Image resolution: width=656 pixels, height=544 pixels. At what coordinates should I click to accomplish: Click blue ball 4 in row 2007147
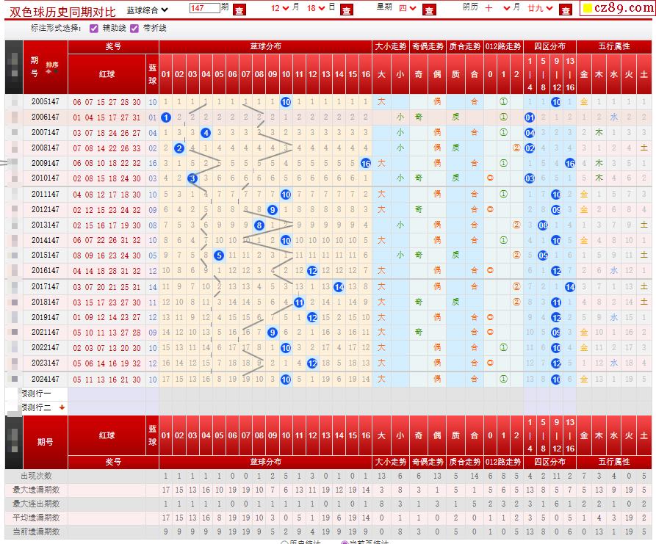point(206,133)
